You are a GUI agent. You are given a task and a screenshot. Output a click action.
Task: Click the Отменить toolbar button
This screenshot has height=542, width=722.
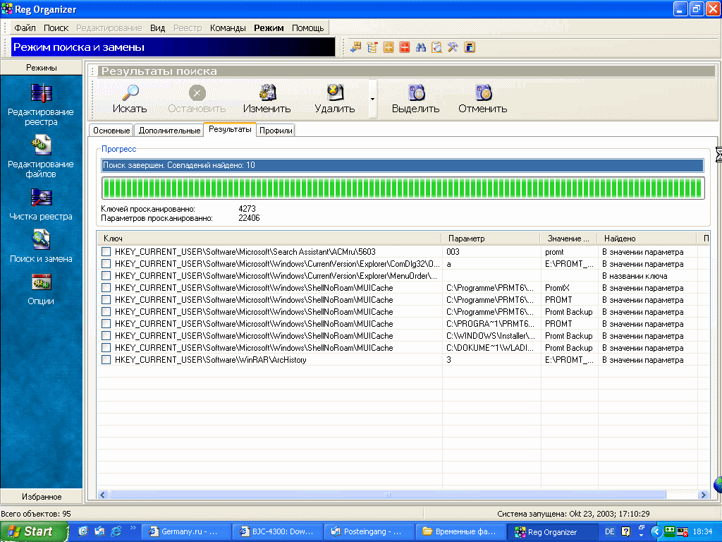click(x=482, y=100)
